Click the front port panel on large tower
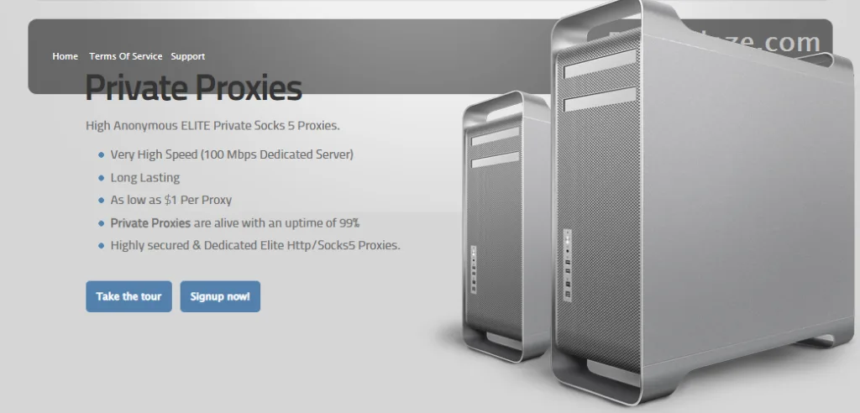The height and width of the screenshot is (413, 860). pos(568,265)
